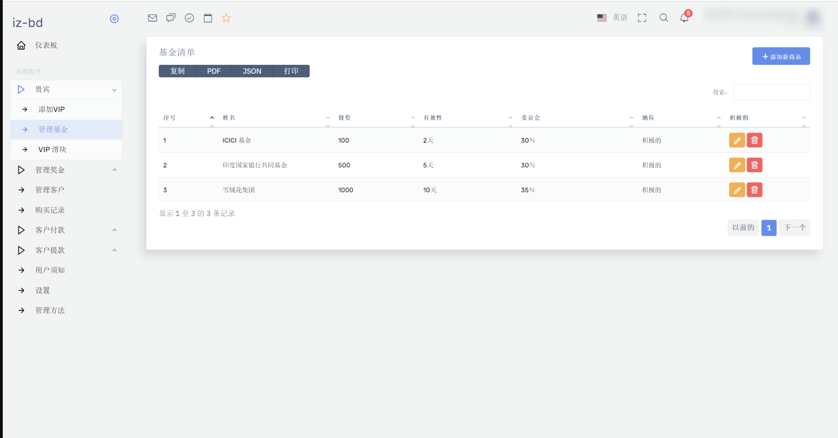
Task: Edit the ICICI 基金 row with pencil
Action: tap(737, 140)
